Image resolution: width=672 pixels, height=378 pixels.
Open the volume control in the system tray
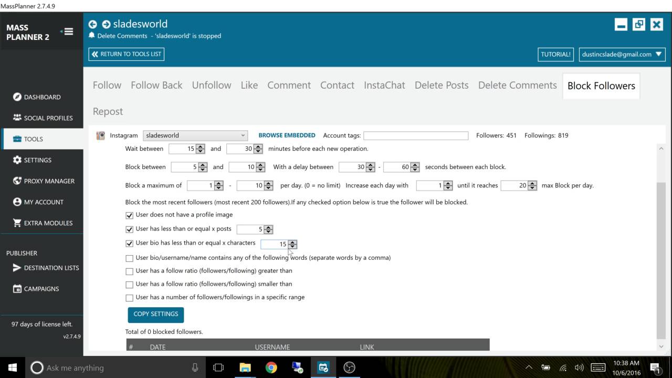(579, 367)
